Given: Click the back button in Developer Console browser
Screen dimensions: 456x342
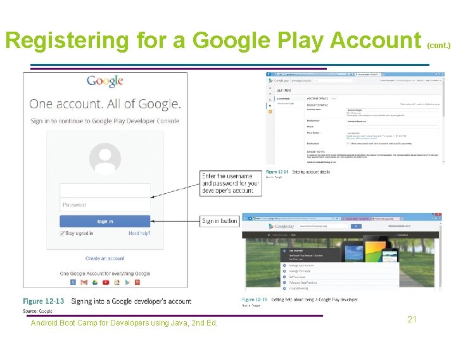Looking at the screenshot, I should (x=269, y=74).
